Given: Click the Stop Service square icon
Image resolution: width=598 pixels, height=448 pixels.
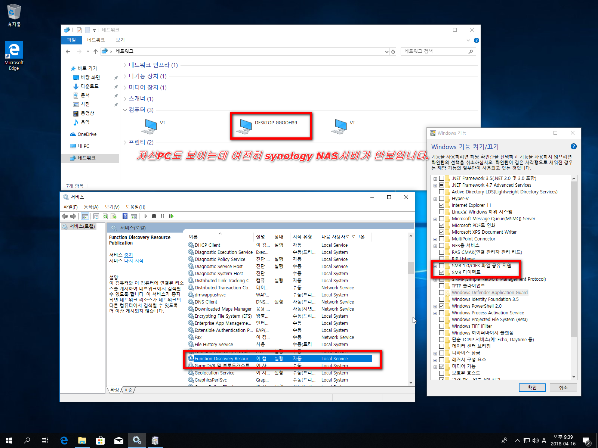Looking at the screenshot, I should [154, 216].
